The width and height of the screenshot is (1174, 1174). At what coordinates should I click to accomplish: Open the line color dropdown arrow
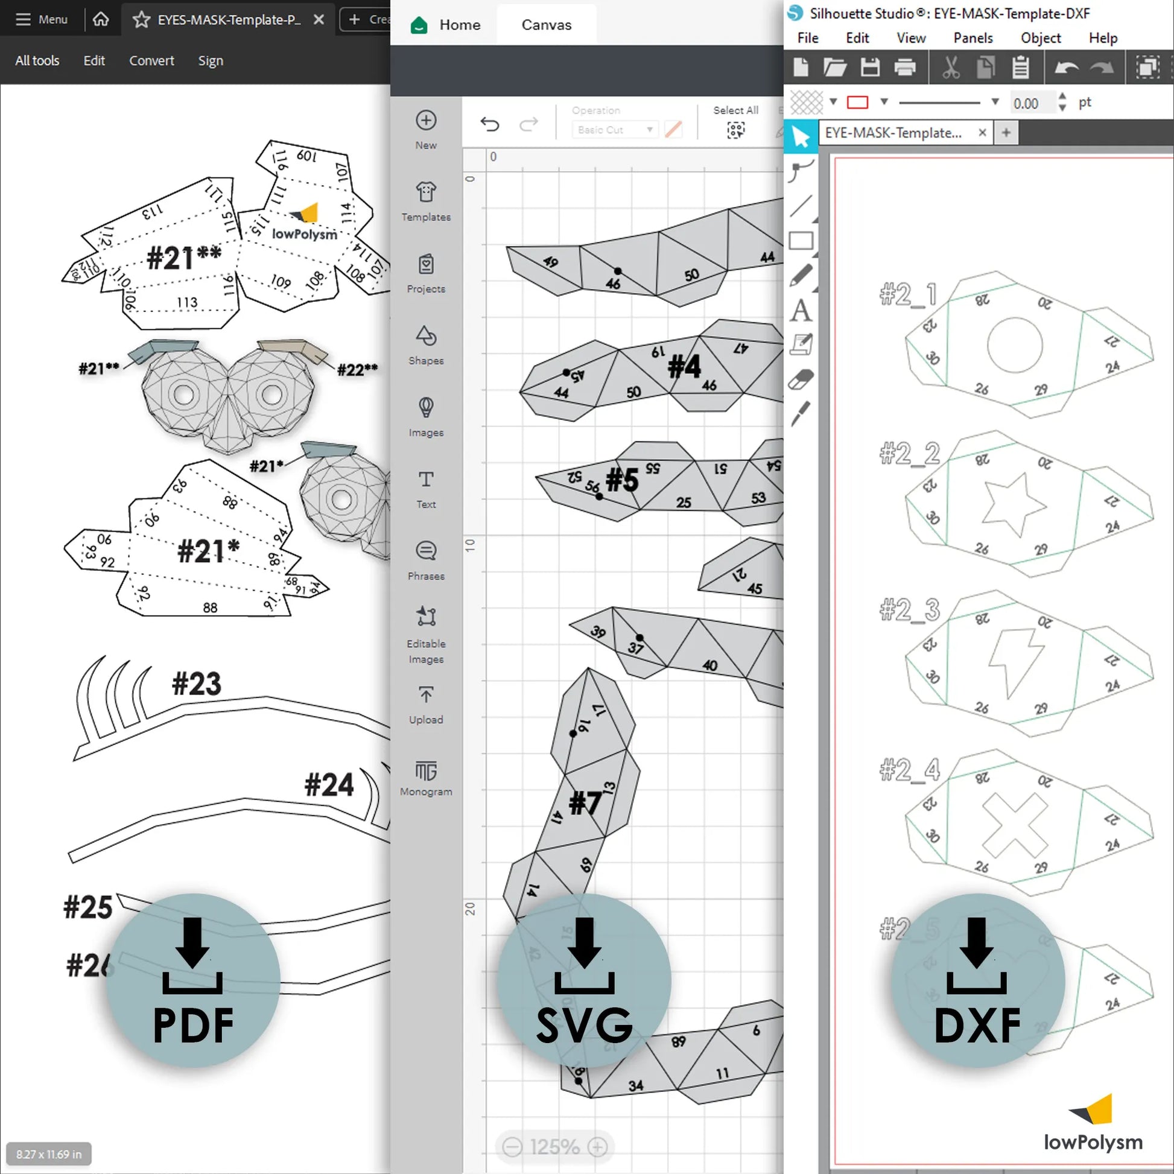tap(884, 102)
